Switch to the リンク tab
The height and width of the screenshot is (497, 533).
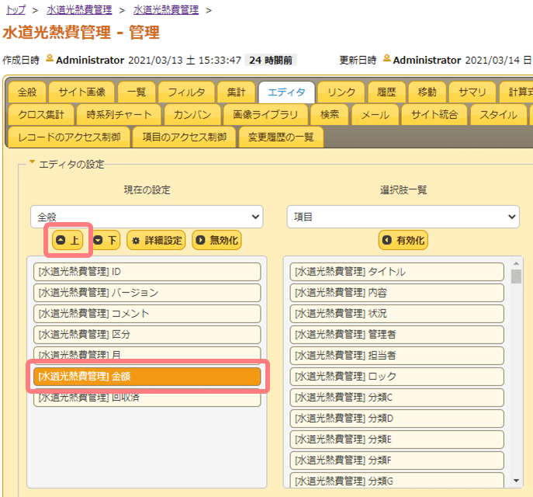(x=341, y=92)
